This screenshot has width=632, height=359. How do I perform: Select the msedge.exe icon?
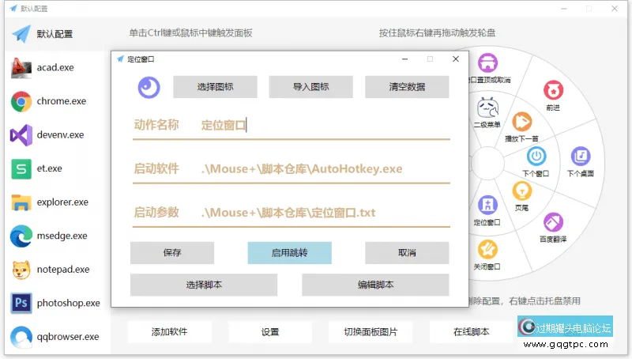click(x=21, y=236)
